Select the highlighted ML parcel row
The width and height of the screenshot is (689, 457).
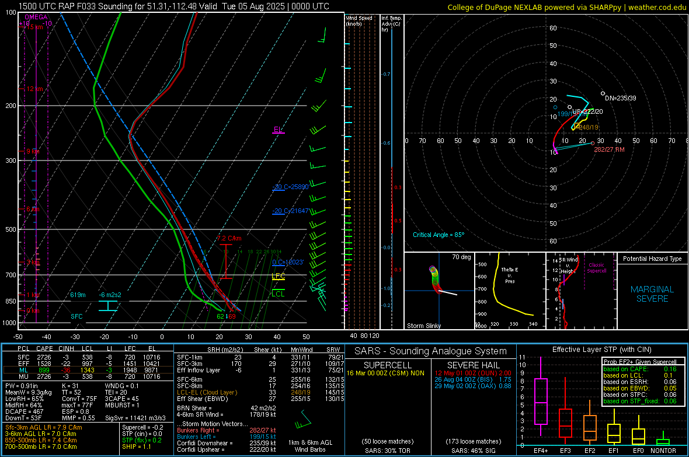87,370
